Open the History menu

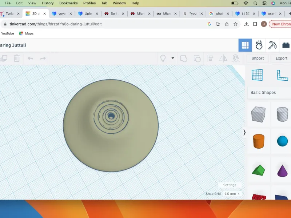pyautogui.click(x=48, y=3)
